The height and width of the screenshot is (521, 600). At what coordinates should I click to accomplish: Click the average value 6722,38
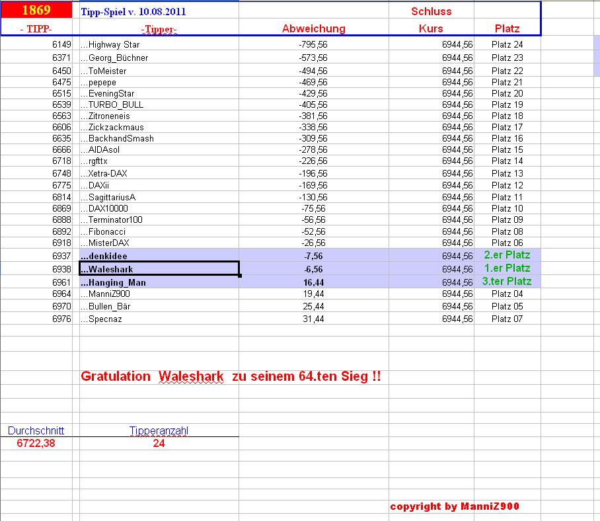click(x=36, y=443)
